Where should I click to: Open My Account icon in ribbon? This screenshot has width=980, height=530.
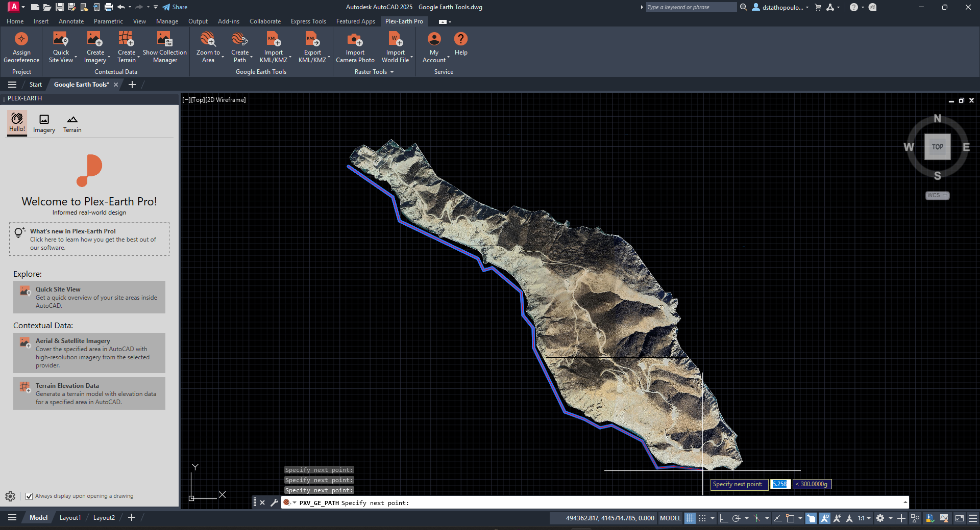434,39
